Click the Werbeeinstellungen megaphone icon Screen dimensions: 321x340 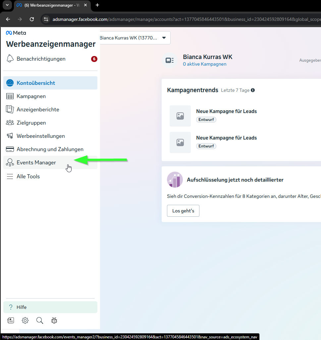click(10, 136)
